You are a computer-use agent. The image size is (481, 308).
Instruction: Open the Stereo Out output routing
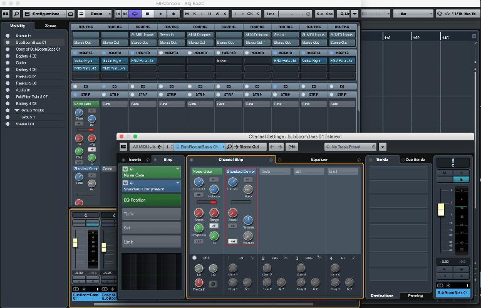point(250,147)
